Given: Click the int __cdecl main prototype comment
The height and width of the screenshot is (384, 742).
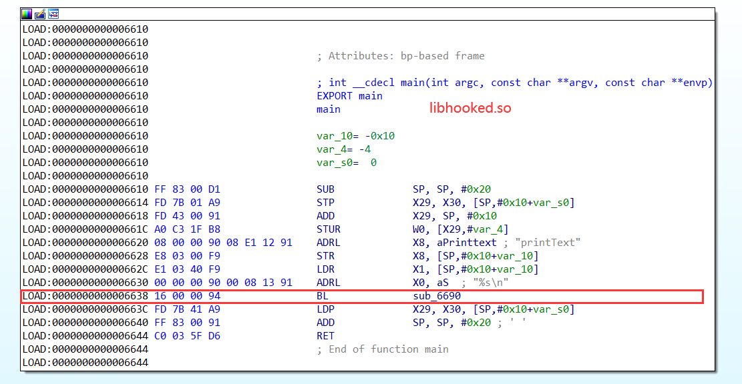Looking at the screenshot, I should click(x=514, y=83).
